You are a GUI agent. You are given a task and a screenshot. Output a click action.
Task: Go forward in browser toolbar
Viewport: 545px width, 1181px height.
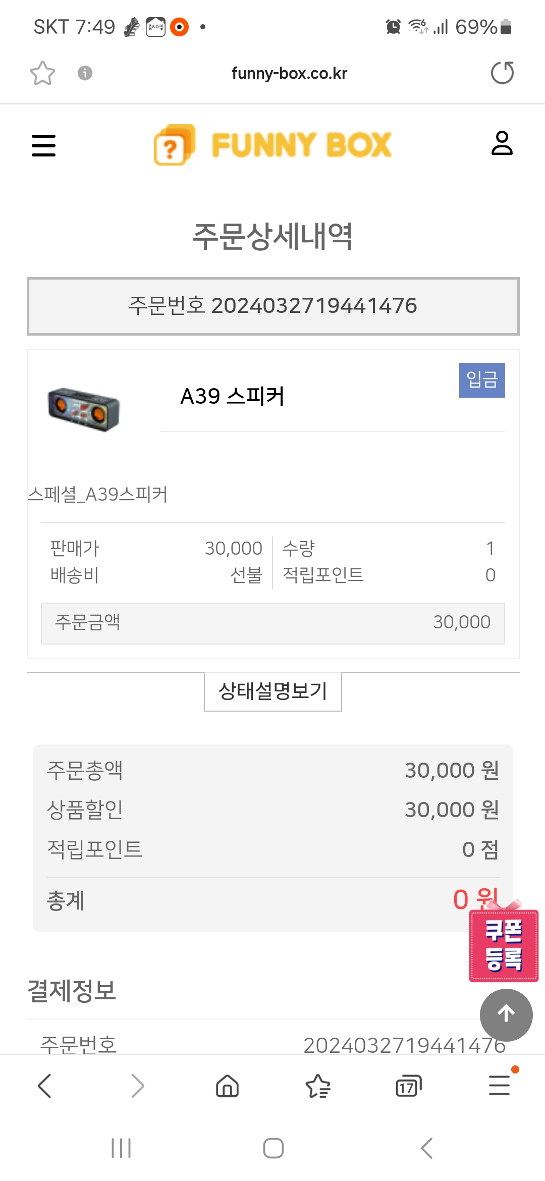pyautogui.click(x=137, y=1086)
